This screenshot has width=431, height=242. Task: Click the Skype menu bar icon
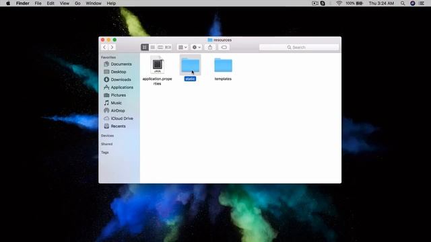pyautogui.click(x=323, y=3)
